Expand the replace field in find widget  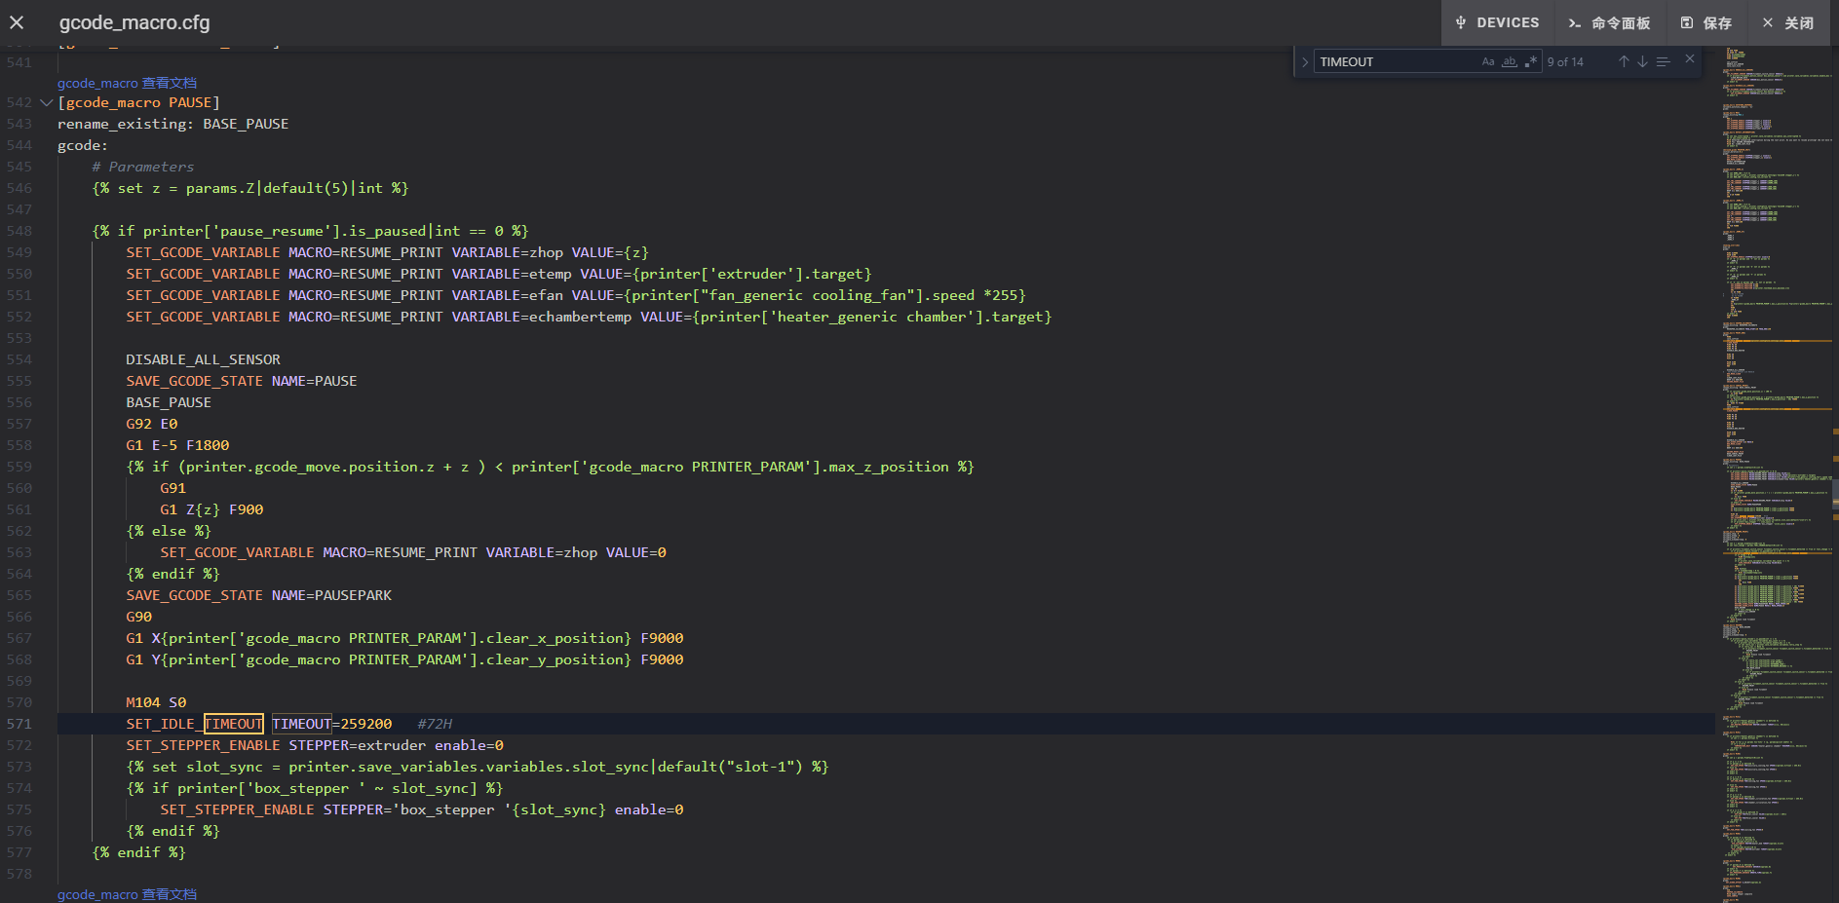(x=1305, y=61)
